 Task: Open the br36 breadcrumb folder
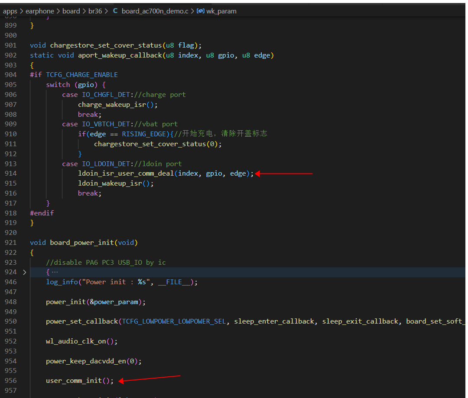[95, 11]
